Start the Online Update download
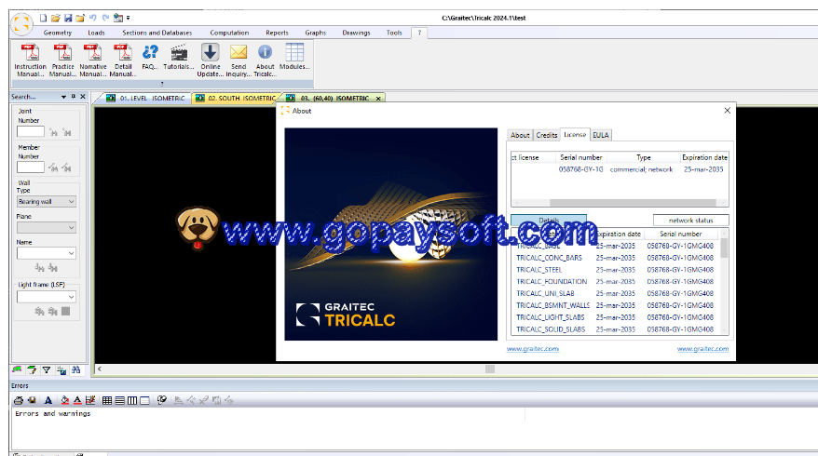This screenshot has width=818, height=456. pyautogui.click(x=211, y=60)
